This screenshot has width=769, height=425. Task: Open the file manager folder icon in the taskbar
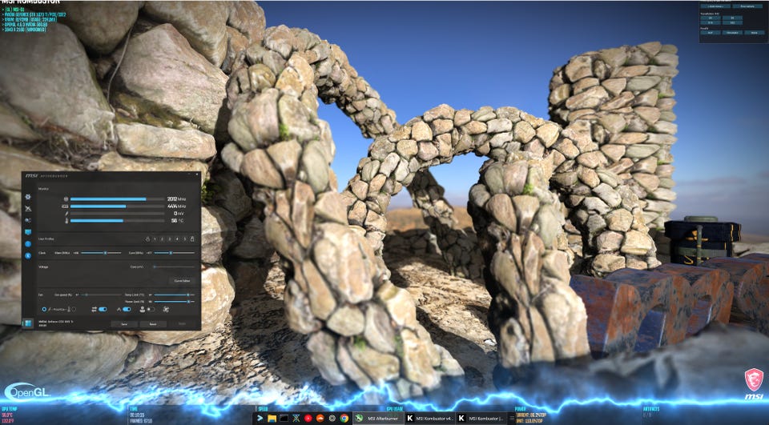pos(272,418)
